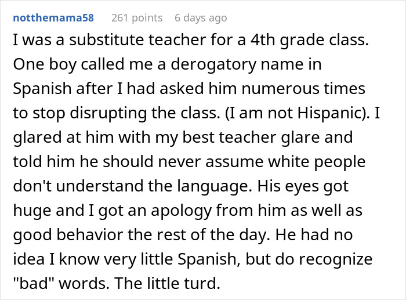
Task: Open the 6 days ago timestamp
Action: [201, 18]
